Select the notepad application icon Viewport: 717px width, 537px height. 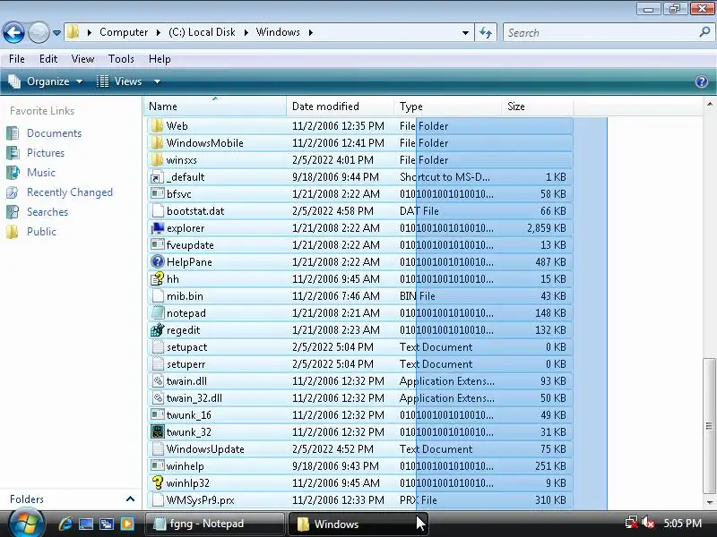(x=158, y=312)
